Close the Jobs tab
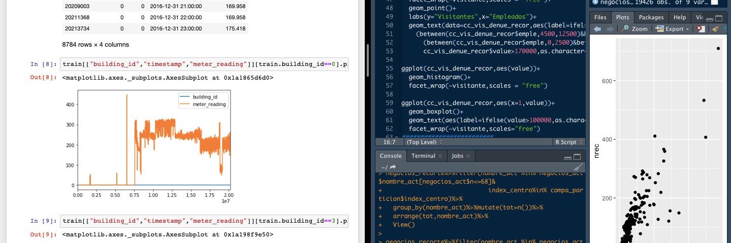Screen dimensions: 731x243 click(x=469, y=156)
